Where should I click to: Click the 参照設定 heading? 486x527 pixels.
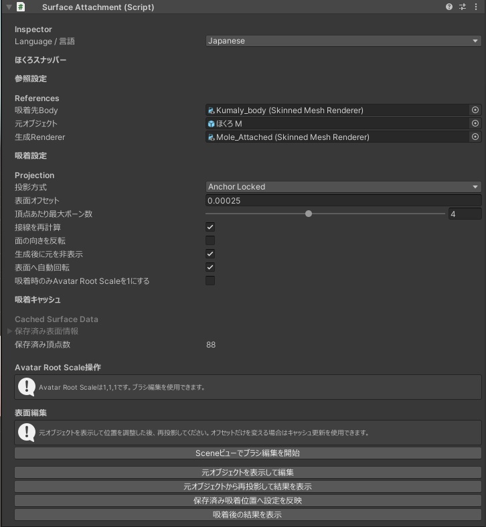pyautogui.click(x=31, y=78)
